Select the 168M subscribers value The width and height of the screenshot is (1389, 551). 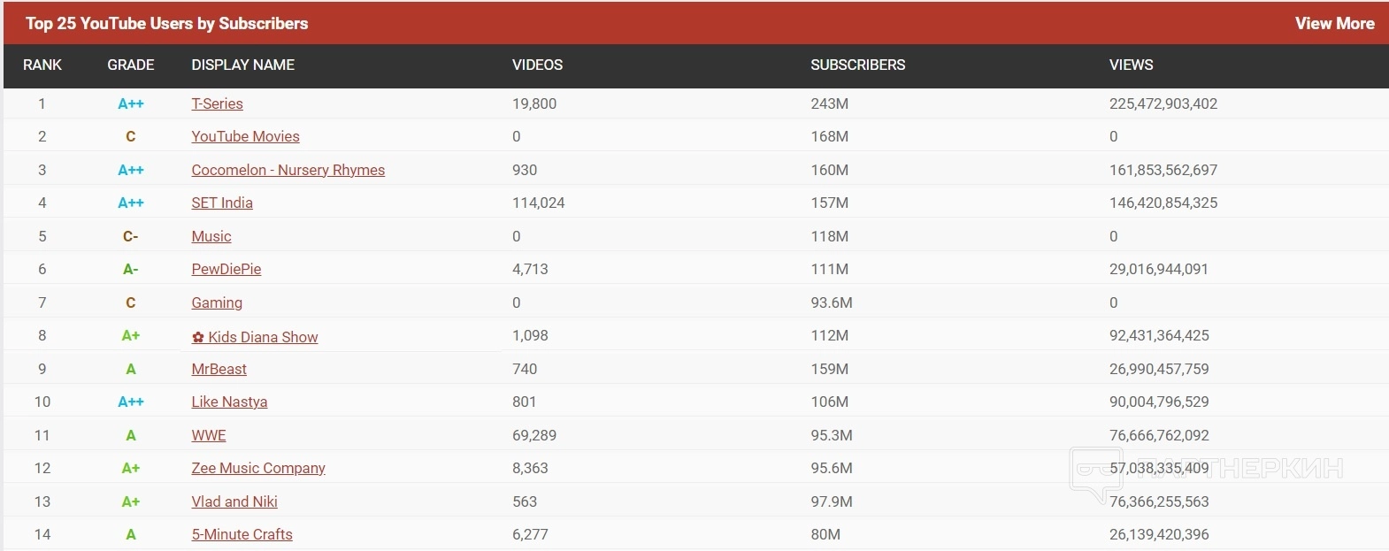(829, 136)
